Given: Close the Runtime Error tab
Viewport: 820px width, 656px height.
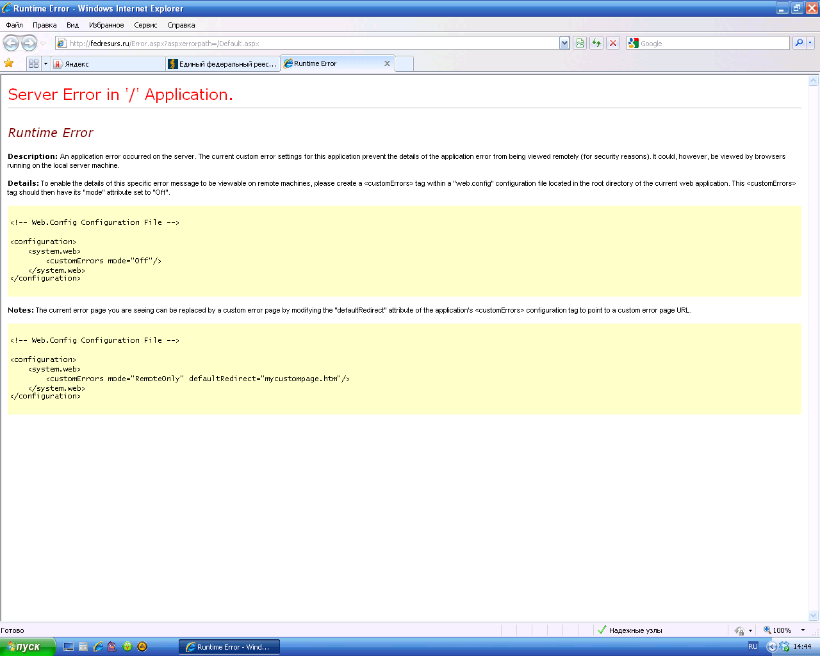Looking at the screenshot, I should (387, 63).
